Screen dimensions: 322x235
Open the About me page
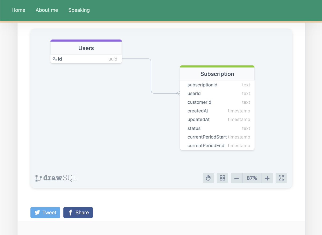coord(47,10)
